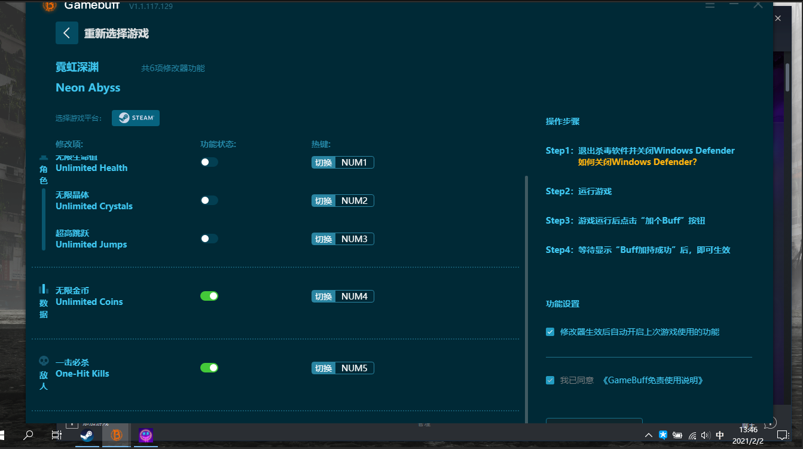The width and height of the screenshot is (803, 449).
Task: Switch to Neon Abyss game taskbar icon
Action: click(x=145, y=435)
